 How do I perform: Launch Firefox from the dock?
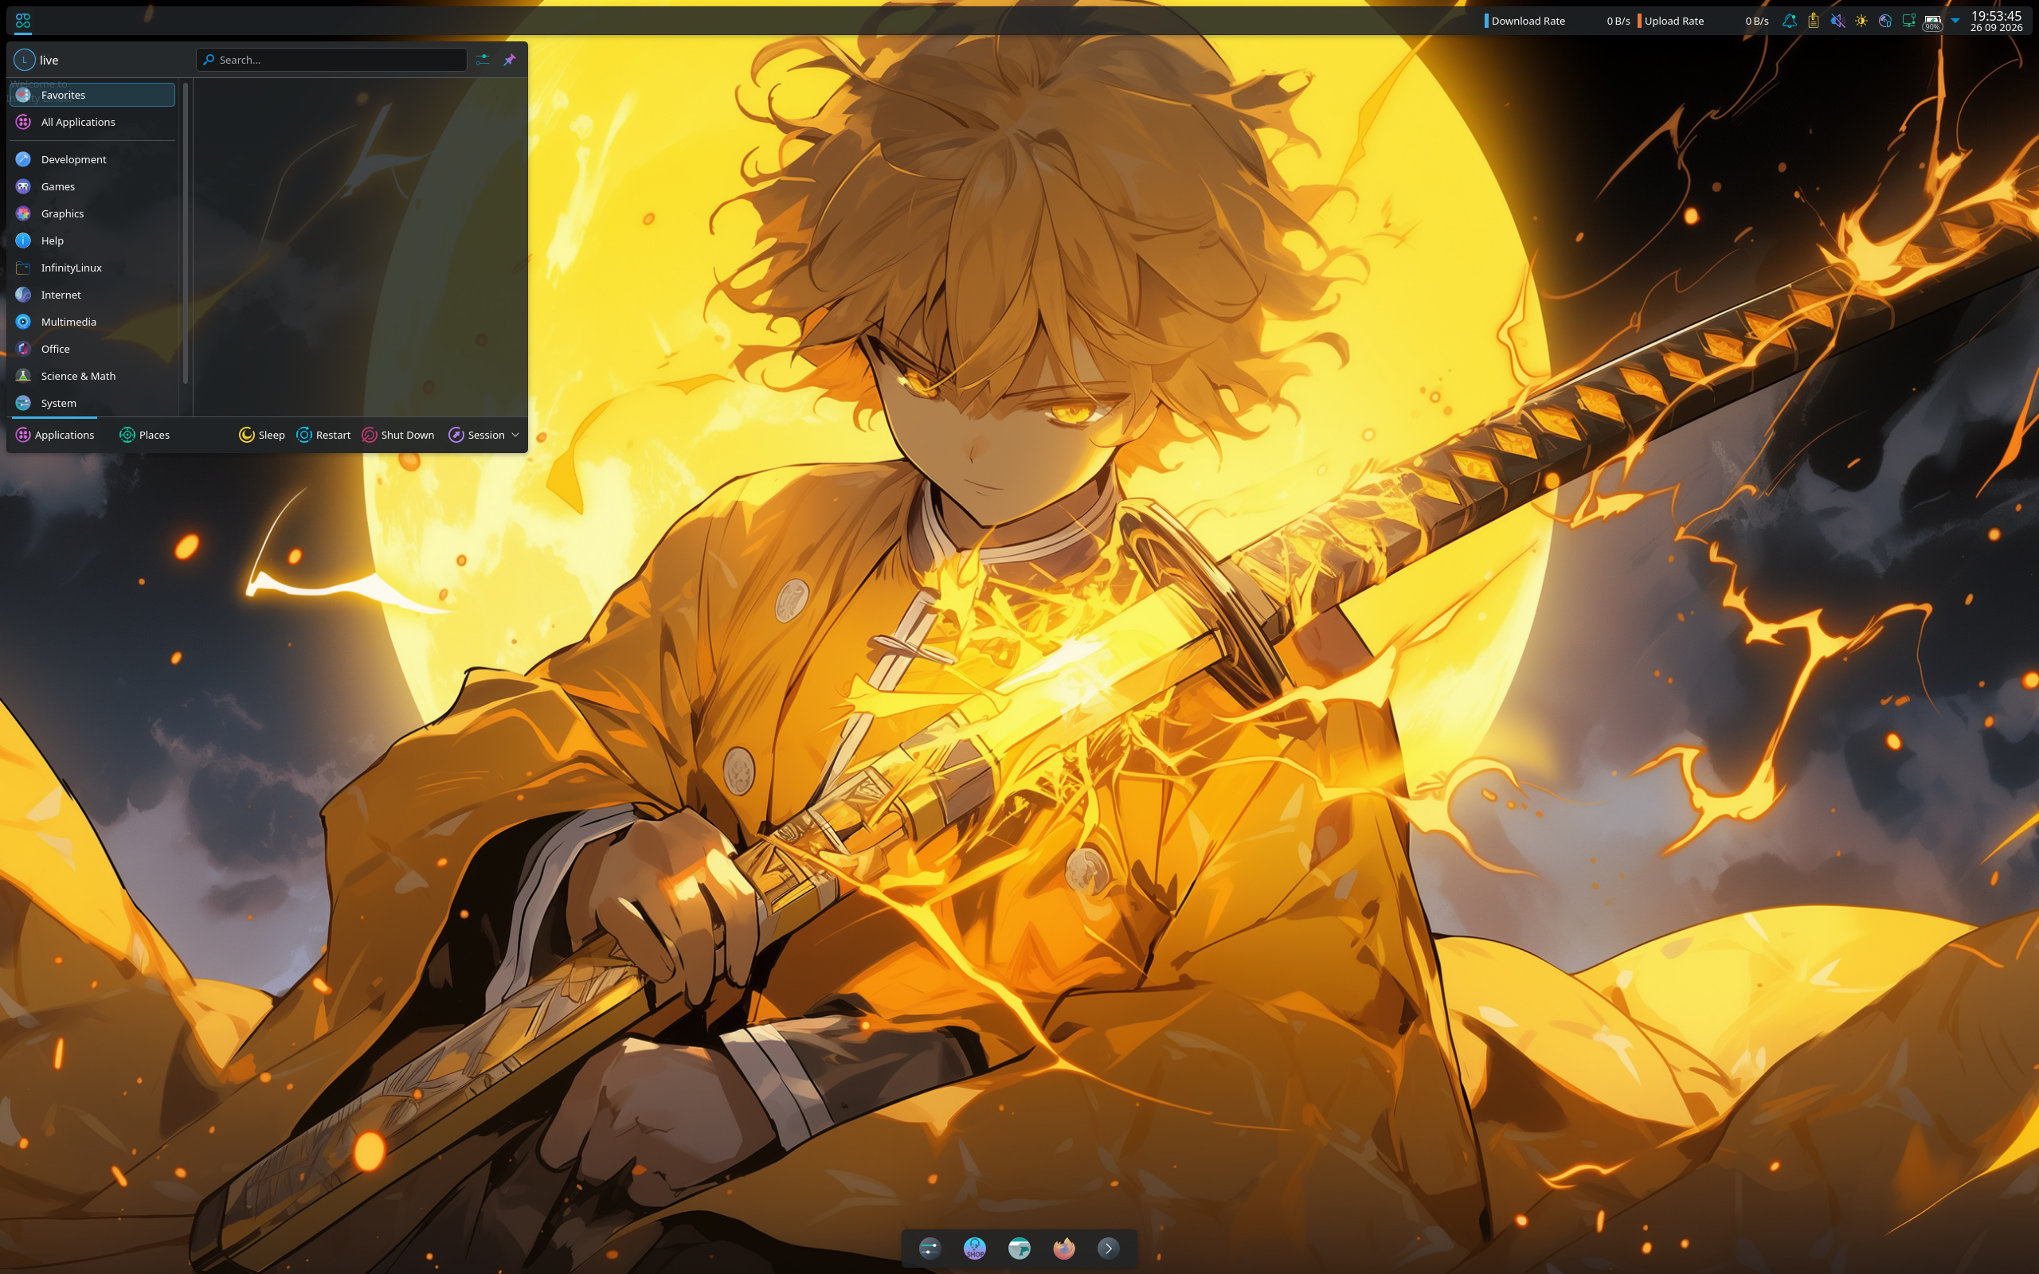[x=1064, y=1248]
